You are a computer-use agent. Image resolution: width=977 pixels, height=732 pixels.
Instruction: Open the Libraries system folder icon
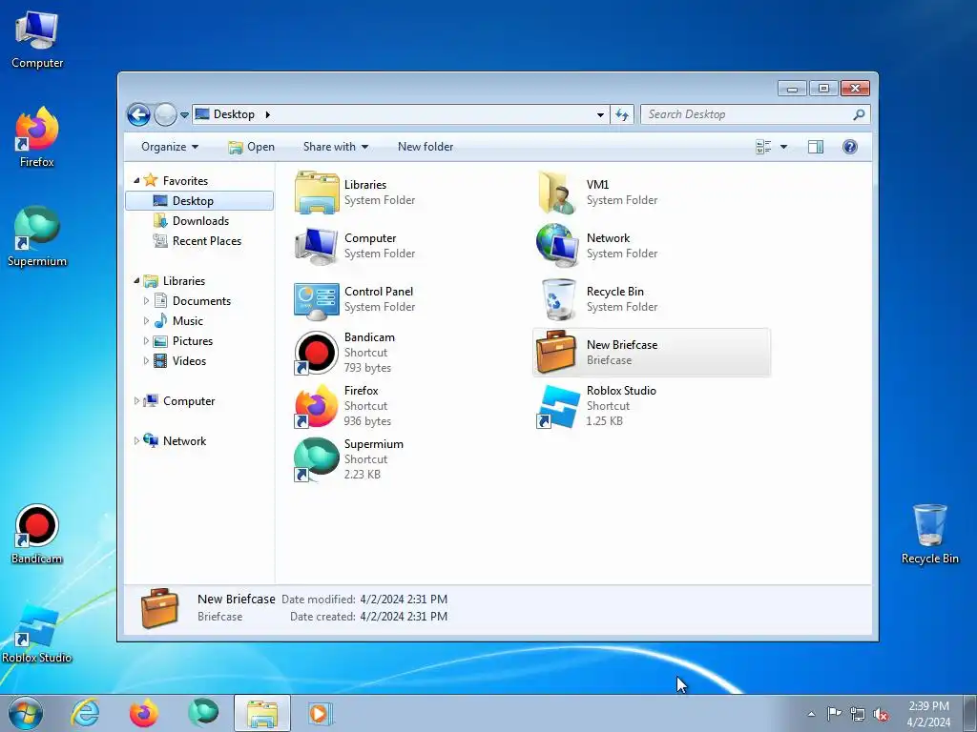click(317, 193)
